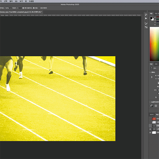Click the horizontal ruler above the canvas
159x159 pixels.
pos(71,15)
